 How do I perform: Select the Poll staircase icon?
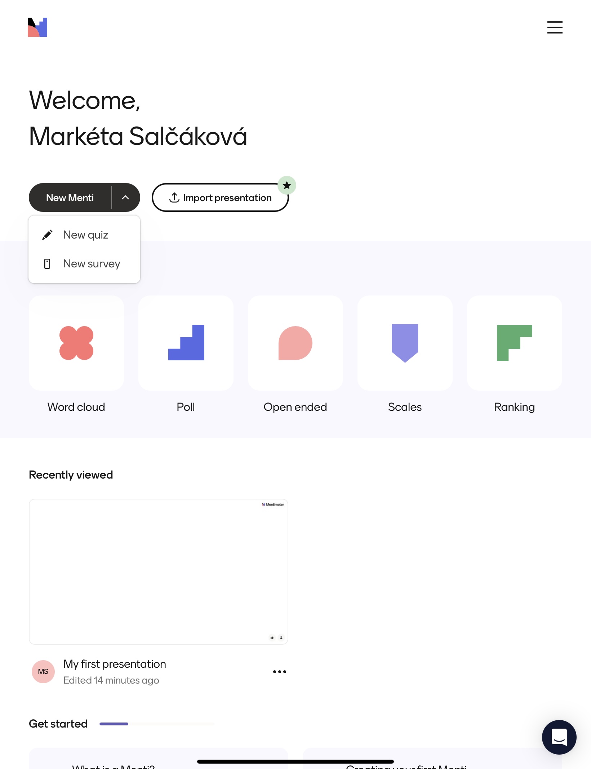coord(186,343)
